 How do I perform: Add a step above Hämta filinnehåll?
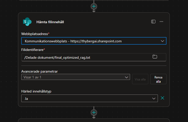click(x=94, y=6)
